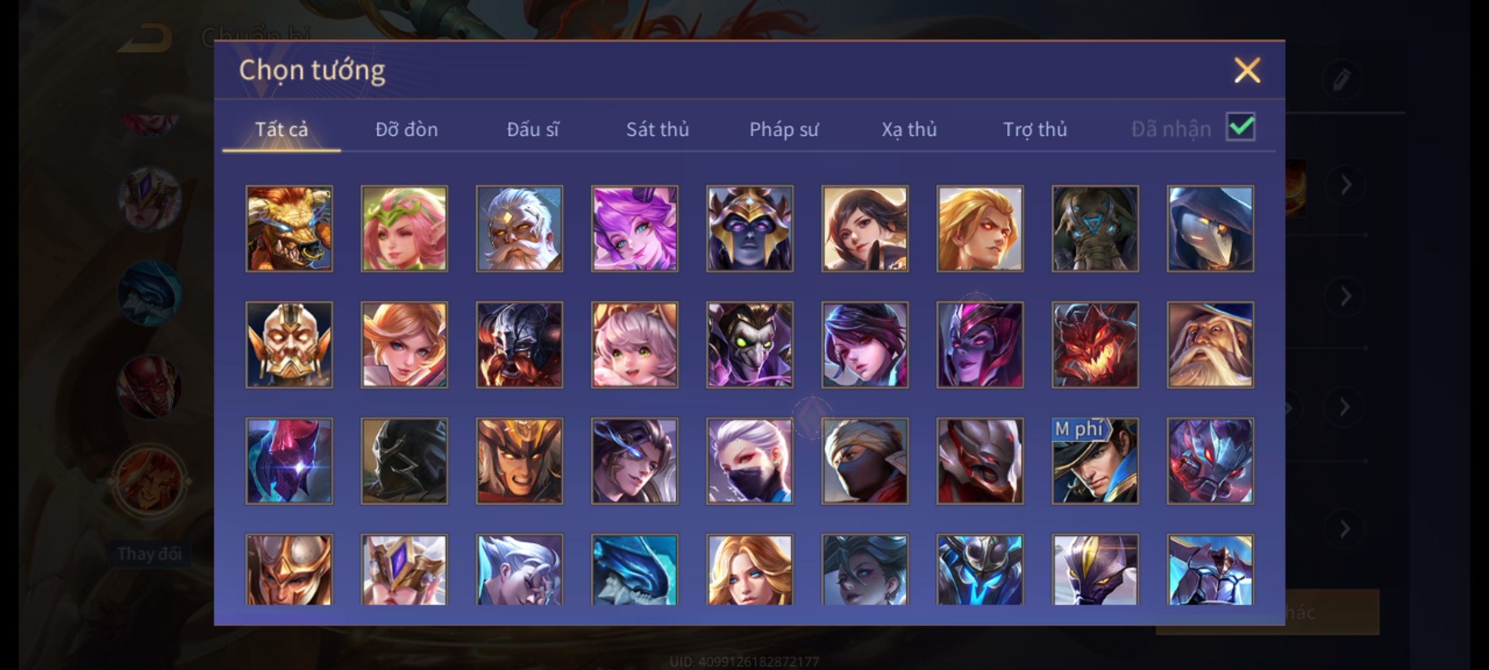
Task: Pick the white-haired masked ninja woman
Action: pyautogui.click(x=749, y=461)
